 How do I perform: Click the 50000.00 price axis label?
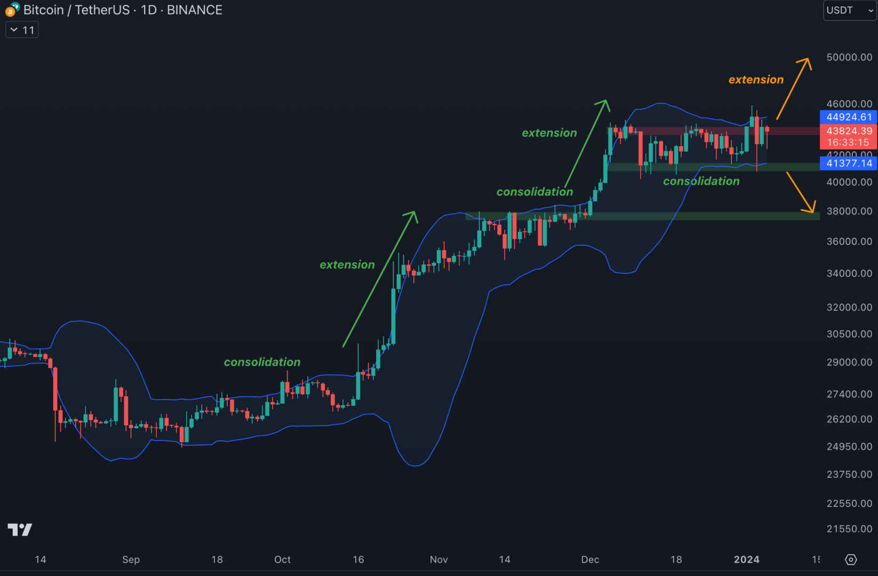point(849,57)
